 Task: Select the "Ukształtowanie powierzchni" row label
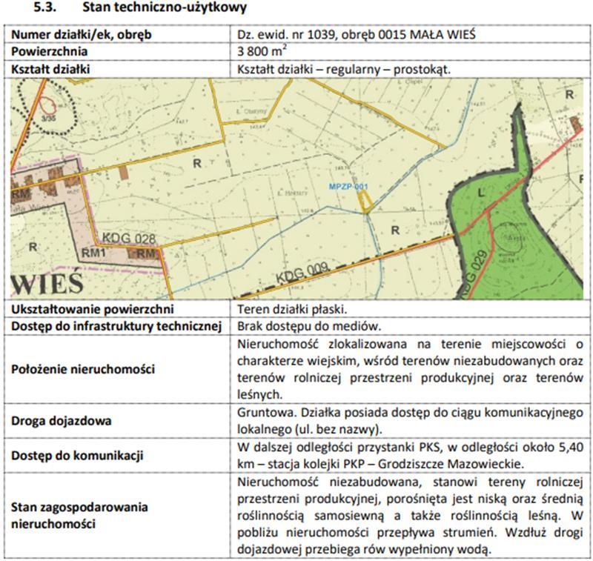coord(92,309)
